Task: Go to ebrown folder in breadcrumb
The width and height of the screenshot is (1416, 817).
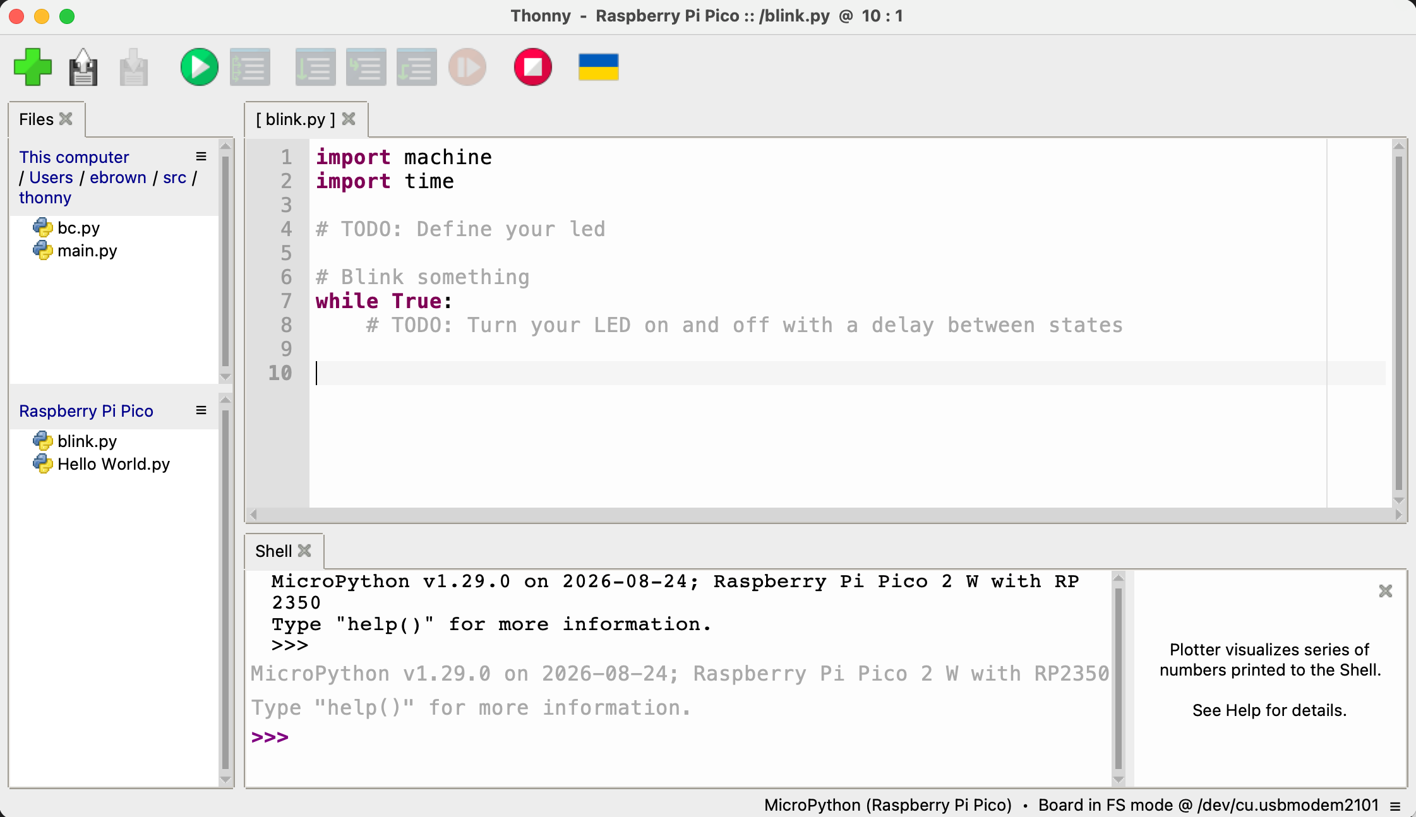Action: [x=118, y=177]
